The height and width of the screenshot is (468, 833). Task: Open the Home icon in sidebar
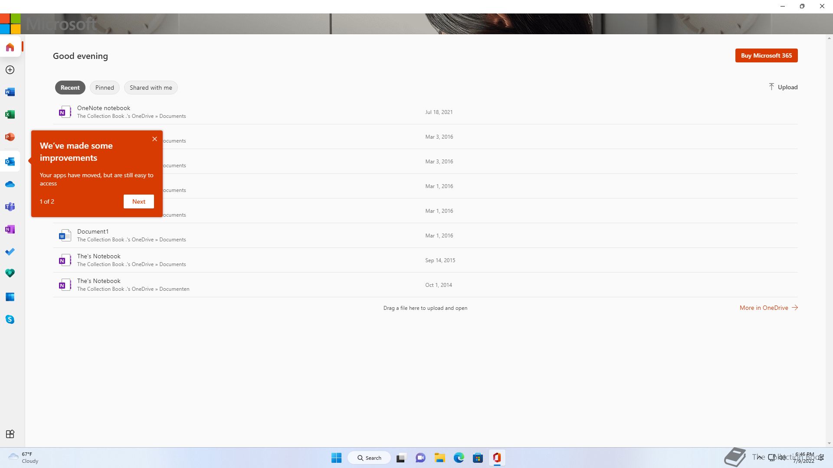coord(10,47)
